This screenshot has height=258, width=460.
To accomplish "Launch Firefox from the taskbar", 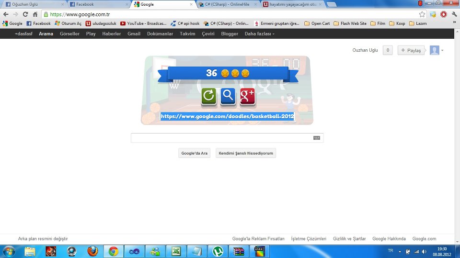I will pyautogui.click(x=92, y=252).
